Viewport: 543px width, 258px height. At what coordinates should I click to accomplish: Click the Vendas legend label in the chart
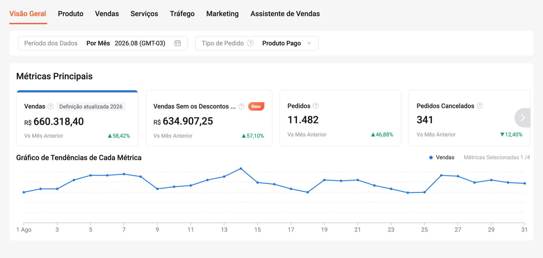pyautogui.click(x=445, y=158)
